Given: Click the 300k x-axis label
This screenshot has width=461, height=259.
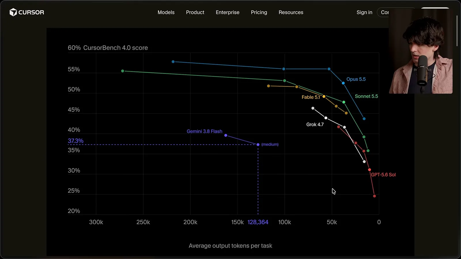Looking at the screenshot, I should pos(96,222).
